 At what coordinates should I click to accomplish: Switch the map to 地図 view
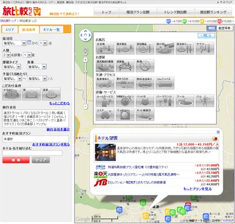(212, 28)
